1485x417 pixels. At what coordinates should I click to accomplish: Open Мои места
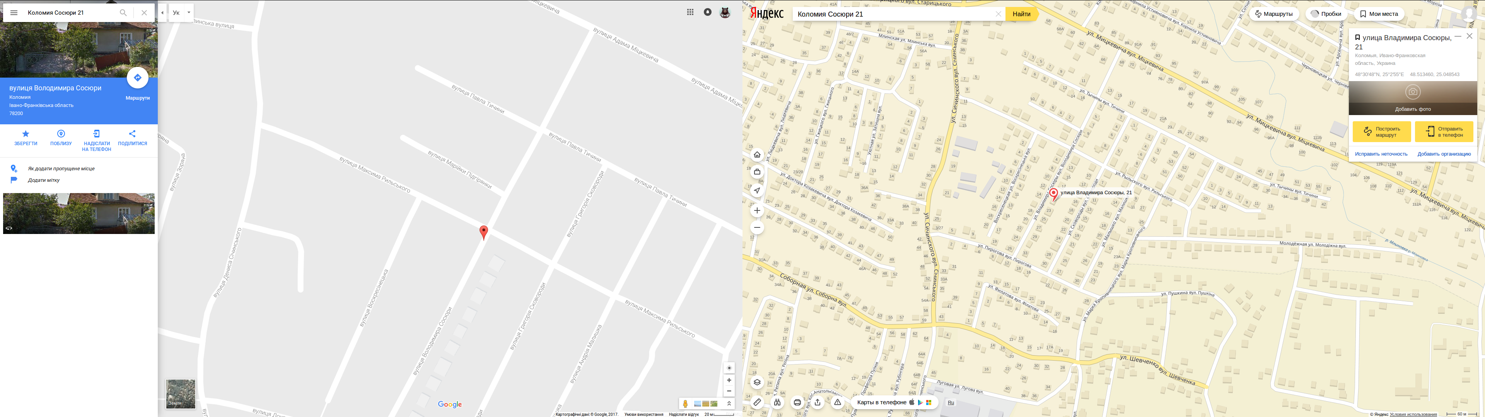point(1379,14)
